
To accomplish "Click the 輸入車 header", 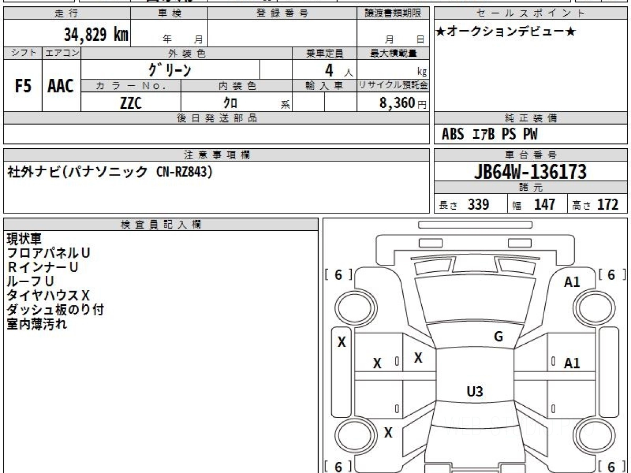I will [324, 86].
